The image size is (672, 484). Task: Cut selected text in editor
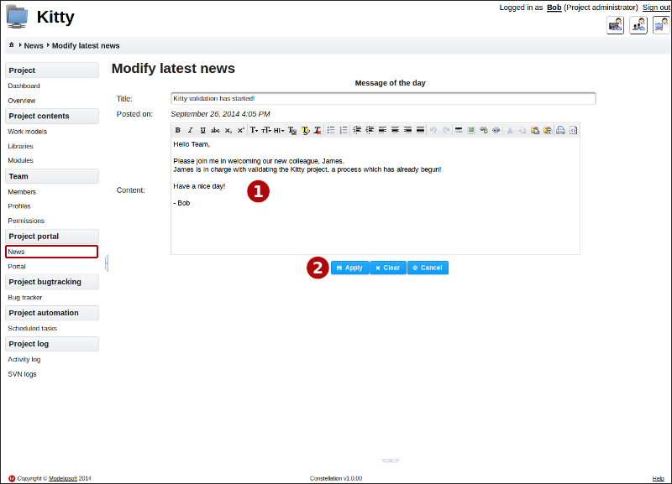[510, 130]
